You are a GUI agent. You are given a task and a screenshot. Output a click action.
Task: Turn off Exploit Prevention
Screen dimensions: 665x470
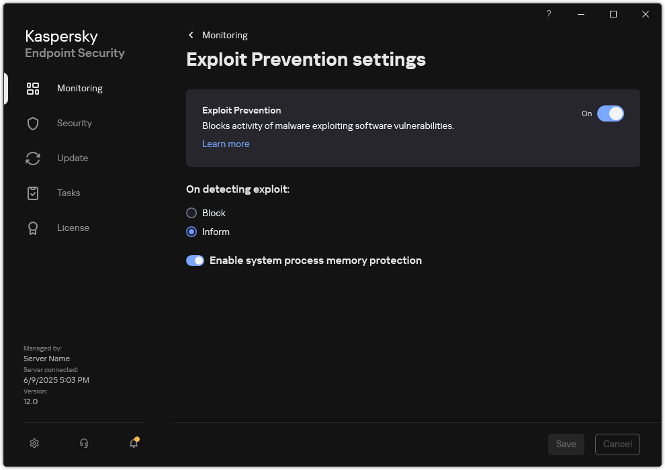point(611,113)
